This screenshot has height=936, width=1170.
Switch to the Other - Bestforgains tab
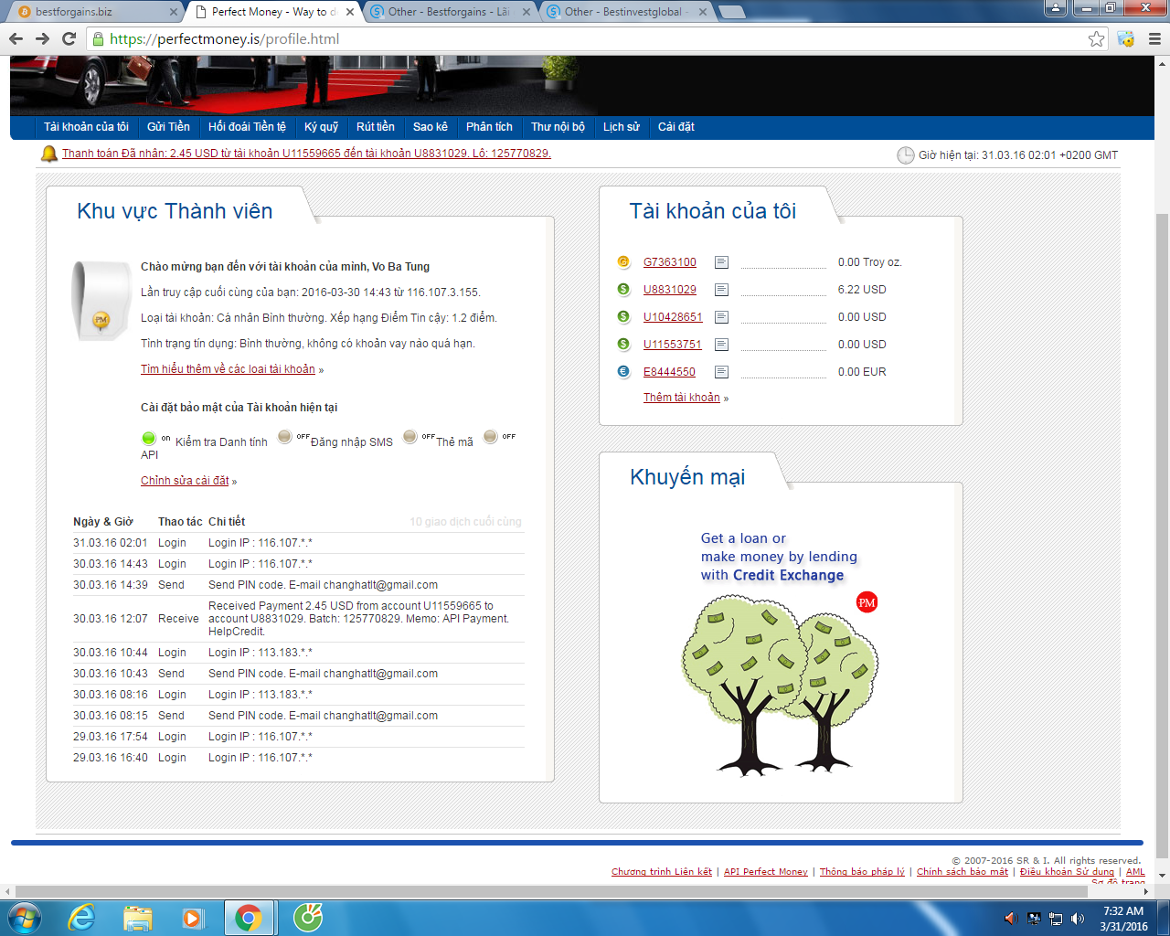click(x=450, y=12)
